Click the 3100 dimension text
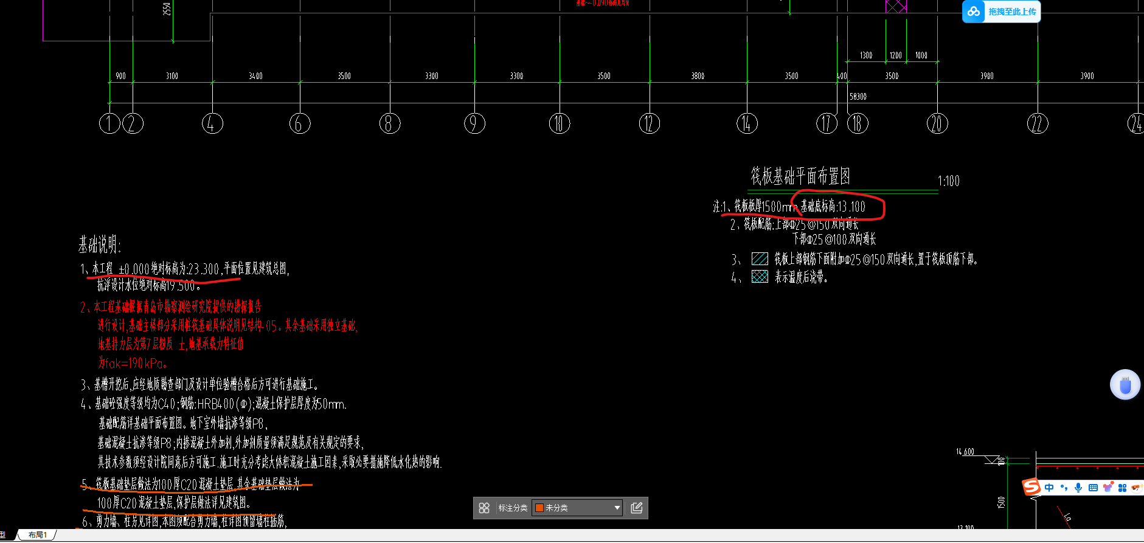The width and height of the screenshot is (1144, 543). tap(172, 76)
